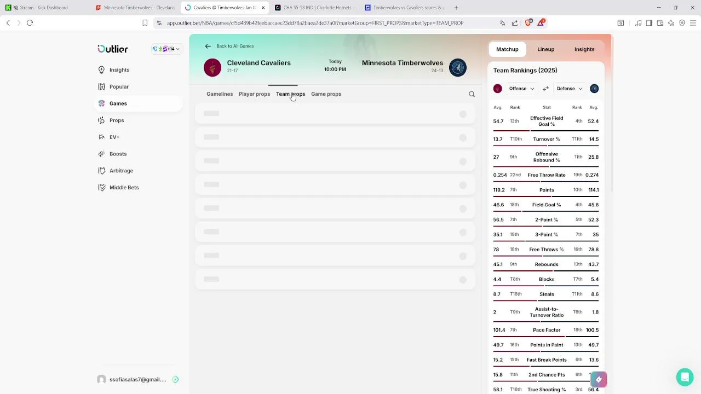View site information icon in address bar
This screenshot has height=394, width=701.
tap(159, 23)
